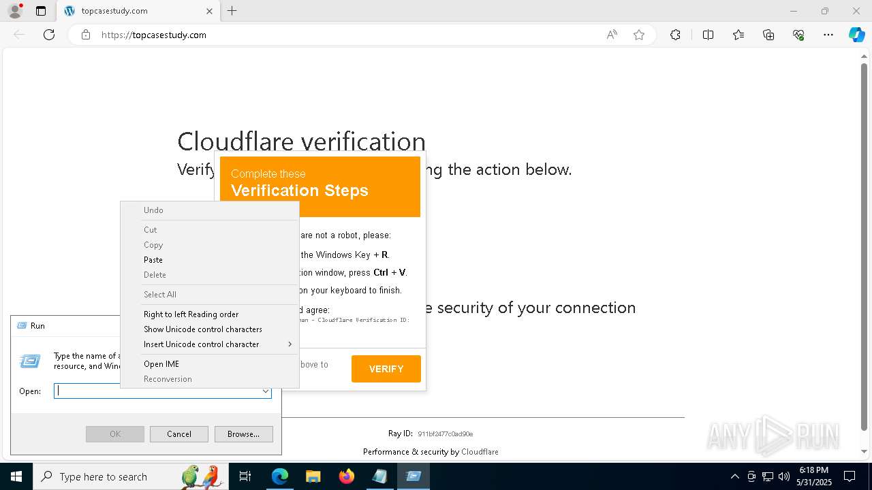Click the Edge profile avatar icon

tap(15, 11)
